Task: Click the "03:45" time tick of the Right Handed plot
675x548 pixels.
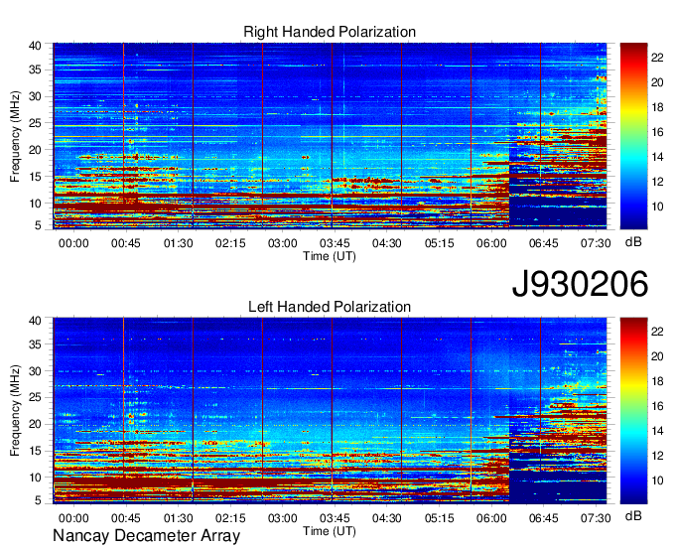Action: 335,243
